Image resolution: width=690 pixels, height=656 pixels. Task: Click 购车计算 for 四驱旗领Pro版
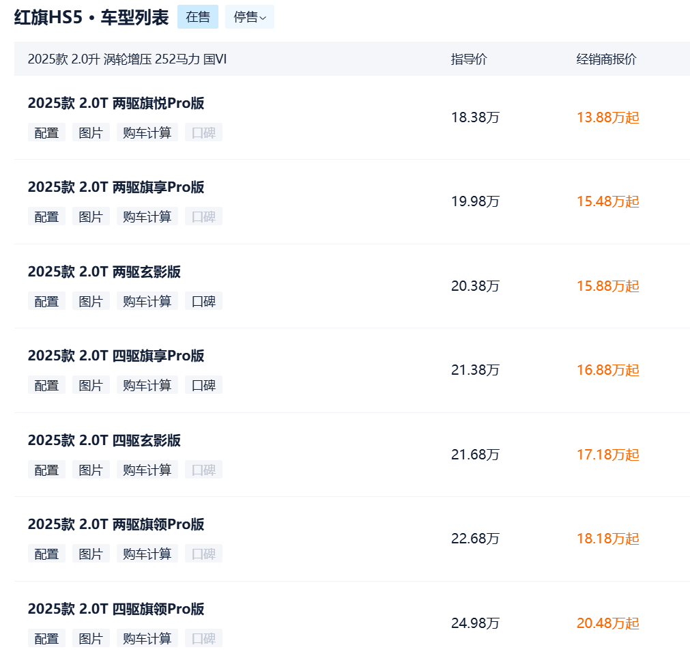[147, 638]
